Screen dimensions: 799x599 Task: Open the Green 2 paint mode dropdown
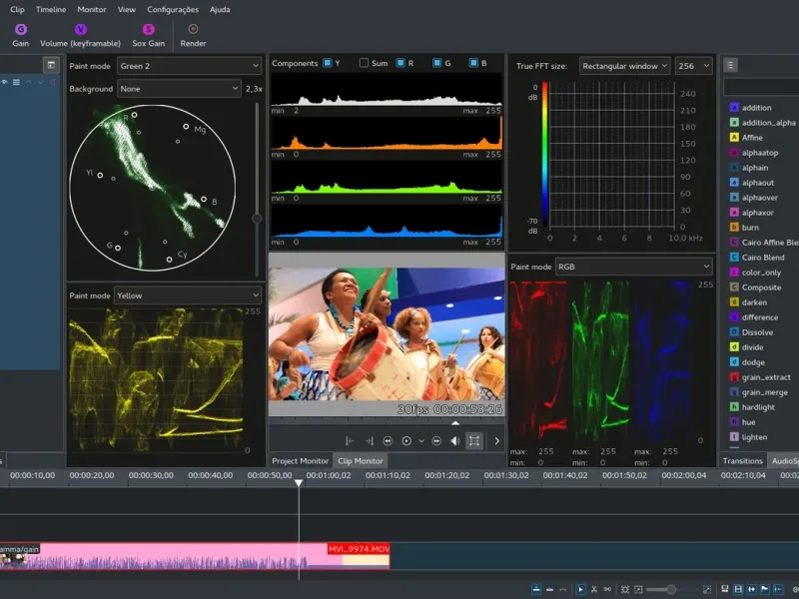189,66
